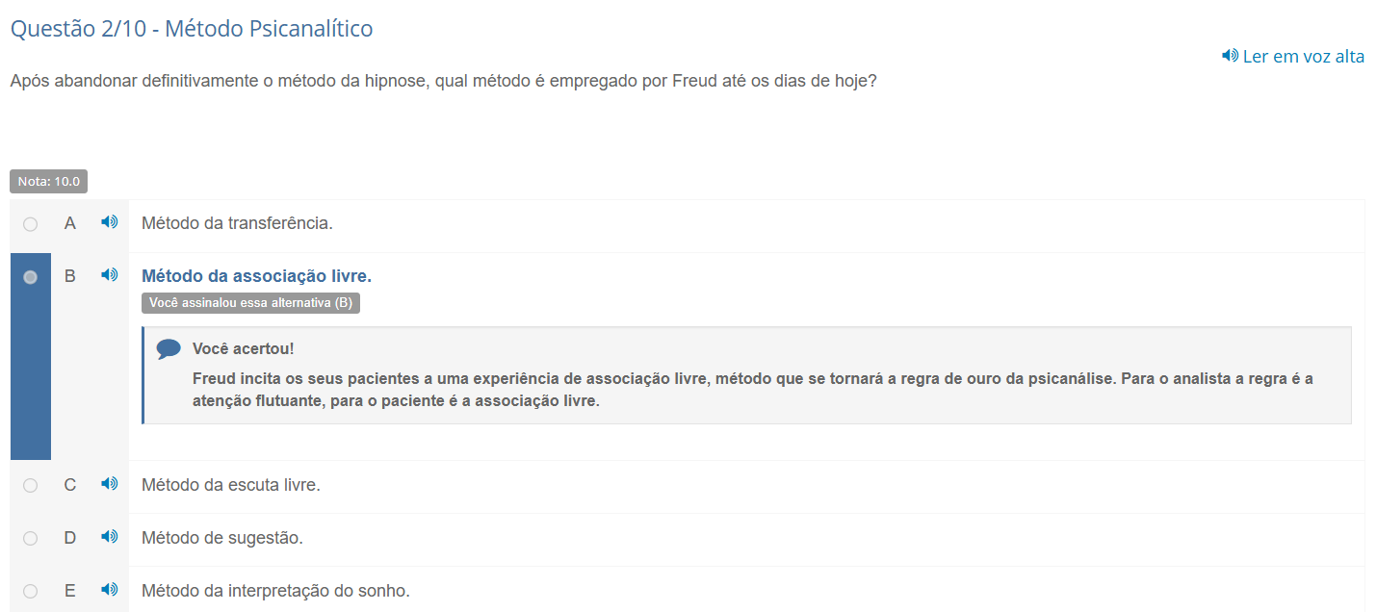Play audio for alternative D
Image resolution: width=1377 pixels, height=612 pixels.
[110, 537]
